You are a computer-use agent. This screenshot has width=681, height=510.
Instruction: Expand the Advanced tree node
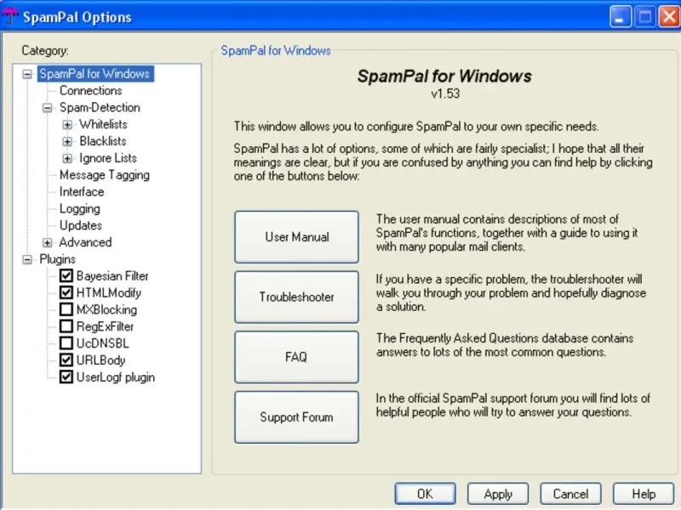47,243
